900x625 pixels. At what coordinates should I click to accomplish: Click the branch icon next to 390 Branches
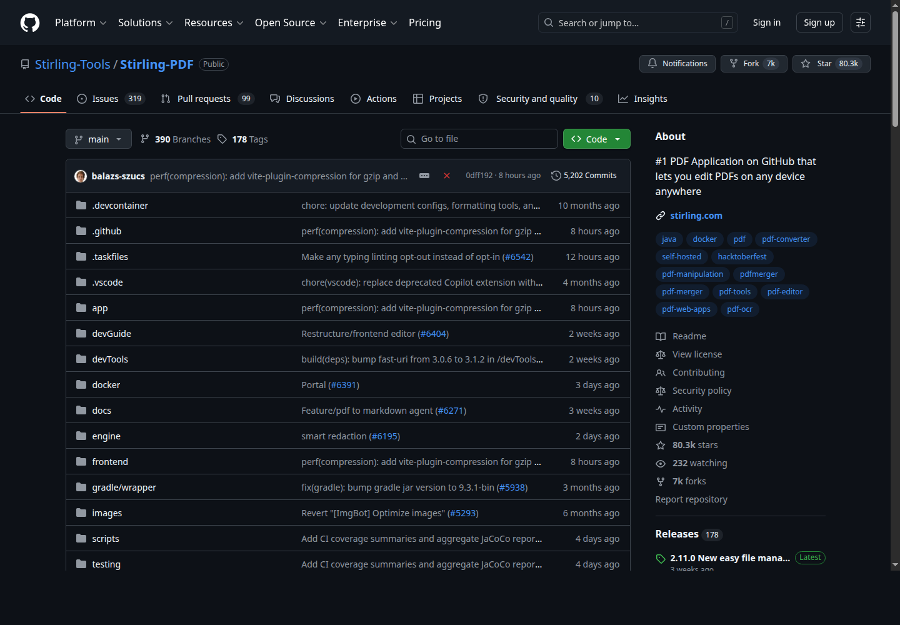coord(145,139)
